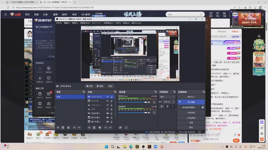Image resolution: width=268 pixels, height=150 pixels.
Task: Show the first 窗口采集 source via eye
Action: [108, 101]
